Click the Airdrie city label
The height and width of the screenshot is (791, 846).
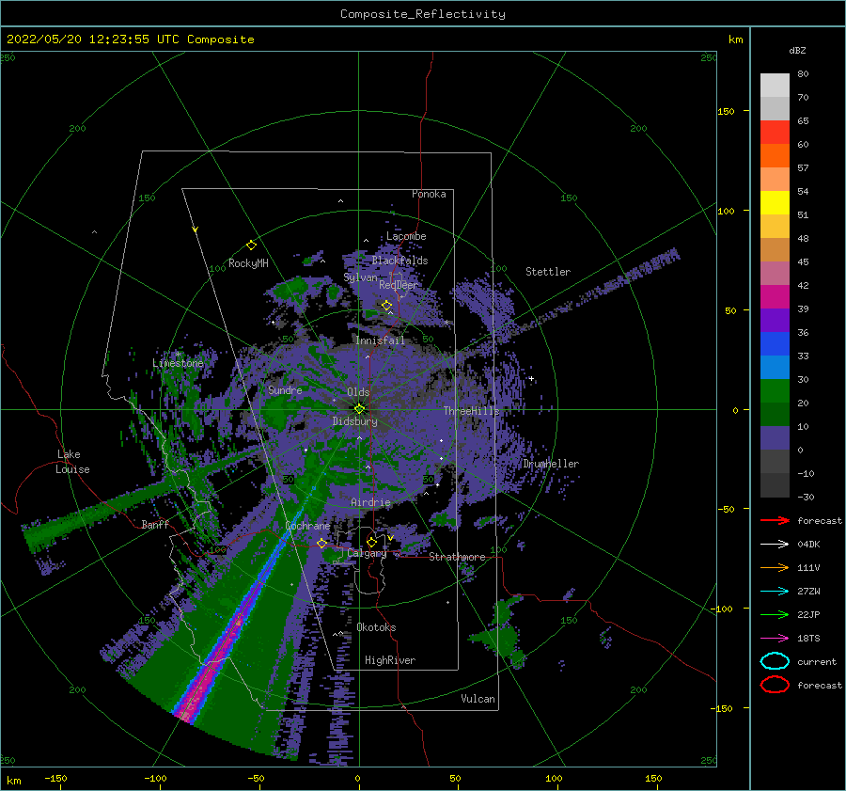(x=370, y=502)
